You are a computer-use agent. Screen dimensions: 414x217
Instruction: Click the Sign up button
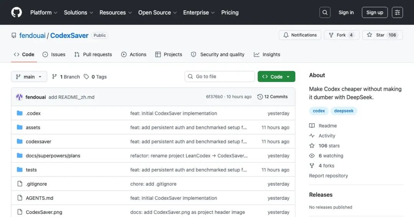[375, 12]
